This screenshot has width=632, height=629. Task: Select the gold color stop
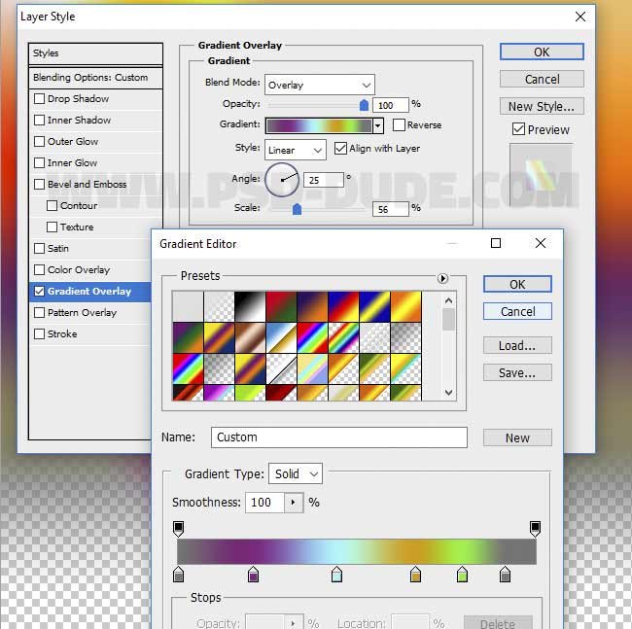[416, 576]
